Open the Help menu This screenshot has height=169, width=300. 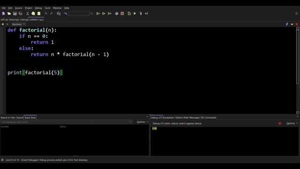click(x=67, y=8)
